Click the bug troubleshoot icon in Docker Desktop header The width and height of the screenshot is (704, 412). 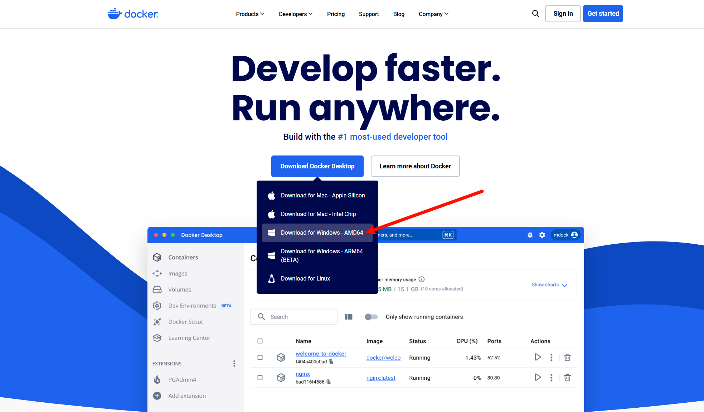coord(530,235)
